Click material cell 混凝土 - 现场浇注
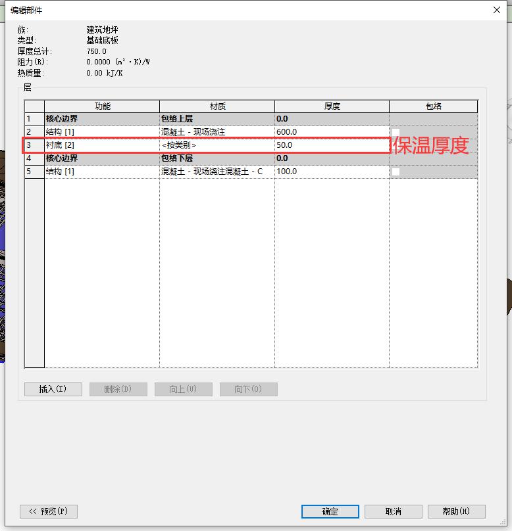This screenshot has width=512, height=531. point(217,132)
